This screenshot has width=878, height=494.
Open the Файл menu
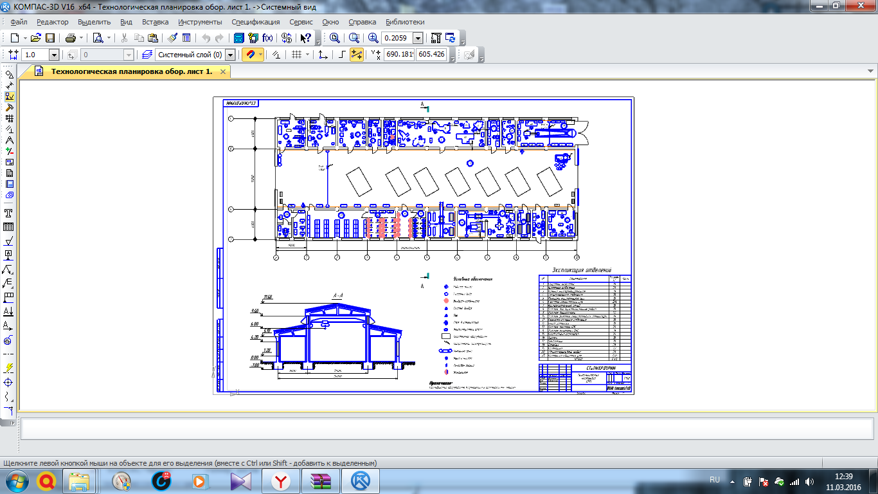tap(19, 22)
